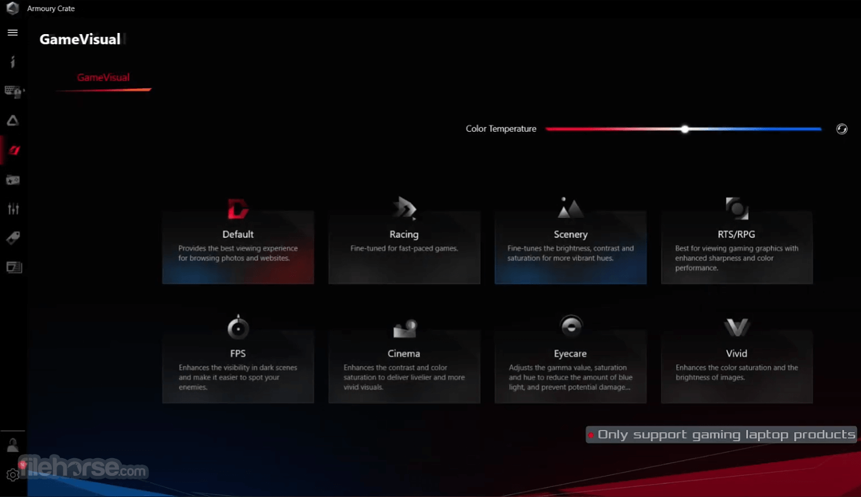The width and height of the screenshot is (861, 497).
Task: Select the Racing mode label
Action: 404,234
